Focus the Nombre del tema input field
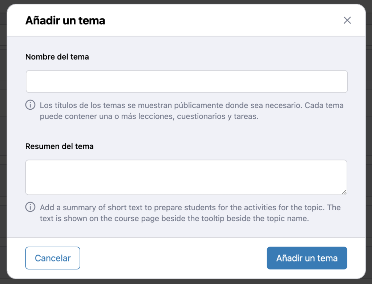This screenshot has height=284, width=372. (186, 82)
